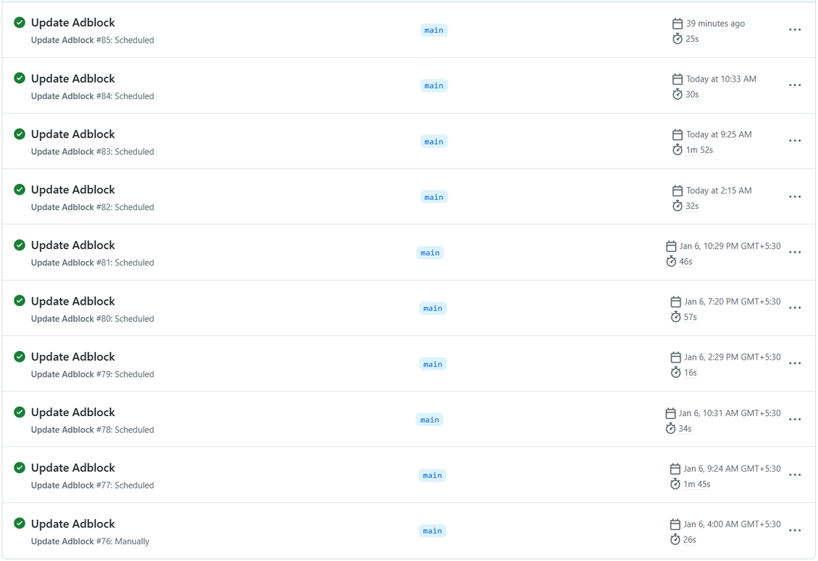Show more options for run #78
Screen dimensions: 818x561
(x=794, y=420)
